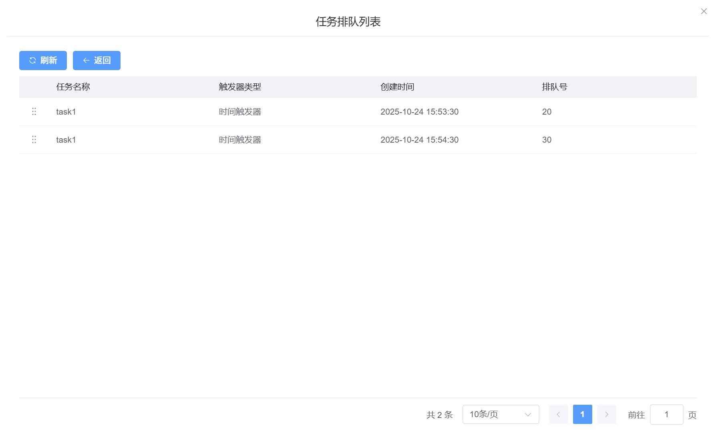716x448 pixels.
Task: Select task1 name in the 15:54:30 row
Action: click(x=66, y=140)
